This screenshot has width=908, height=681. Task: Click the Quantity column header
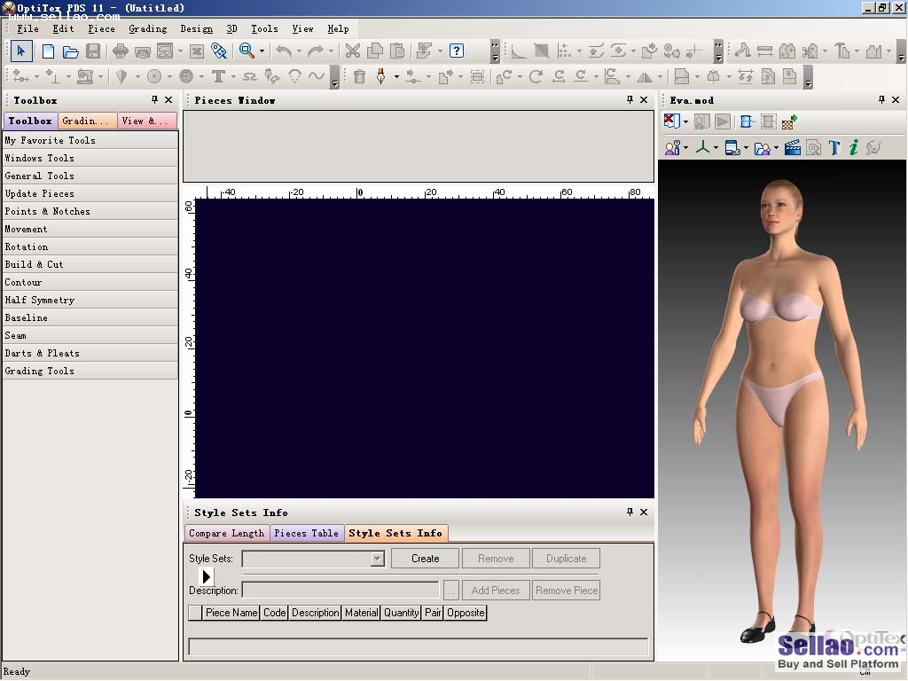[402, 613]
